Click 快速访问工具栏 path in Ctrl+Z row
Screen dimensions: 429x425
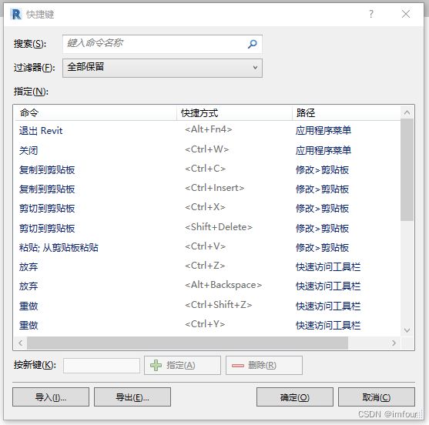(x=328, y=267)
